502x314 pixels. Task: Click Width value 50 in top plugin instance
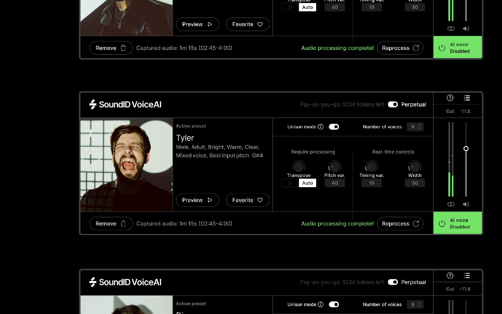pyautogui.click(x=415, y=7)
